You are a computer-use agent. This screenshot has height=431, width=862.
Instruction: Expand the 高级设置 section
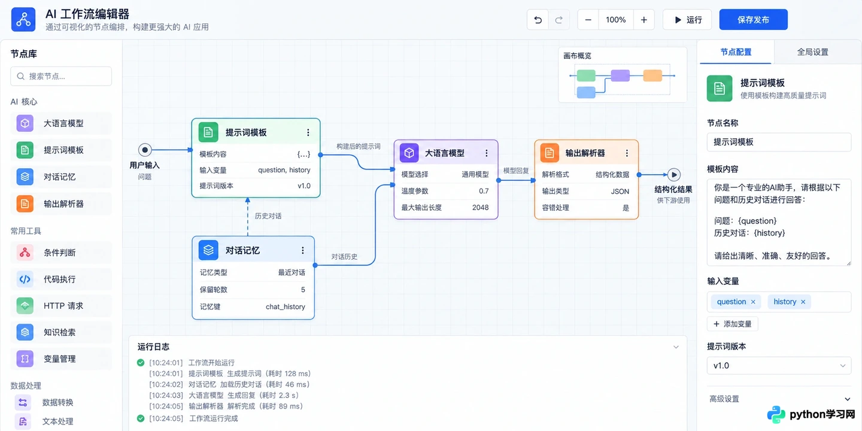point(779,399)
